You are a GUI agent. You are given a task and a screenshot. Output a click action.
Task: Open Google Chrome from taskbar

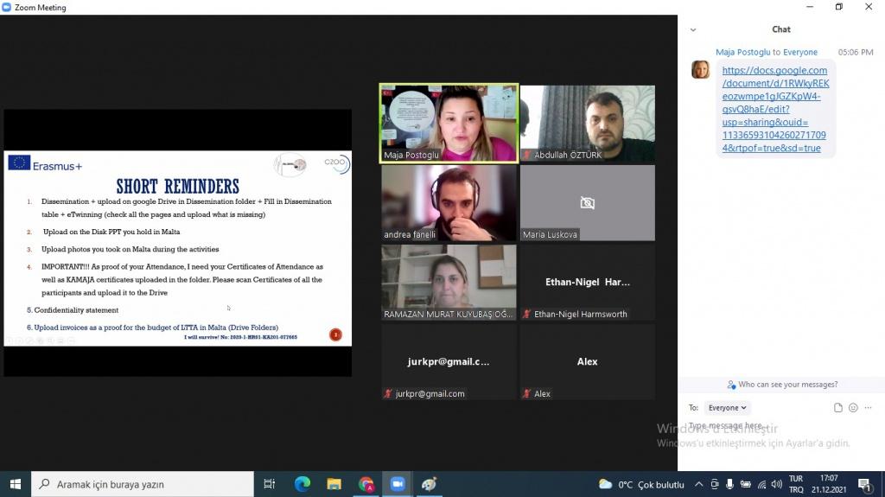[x=366, y=484]
